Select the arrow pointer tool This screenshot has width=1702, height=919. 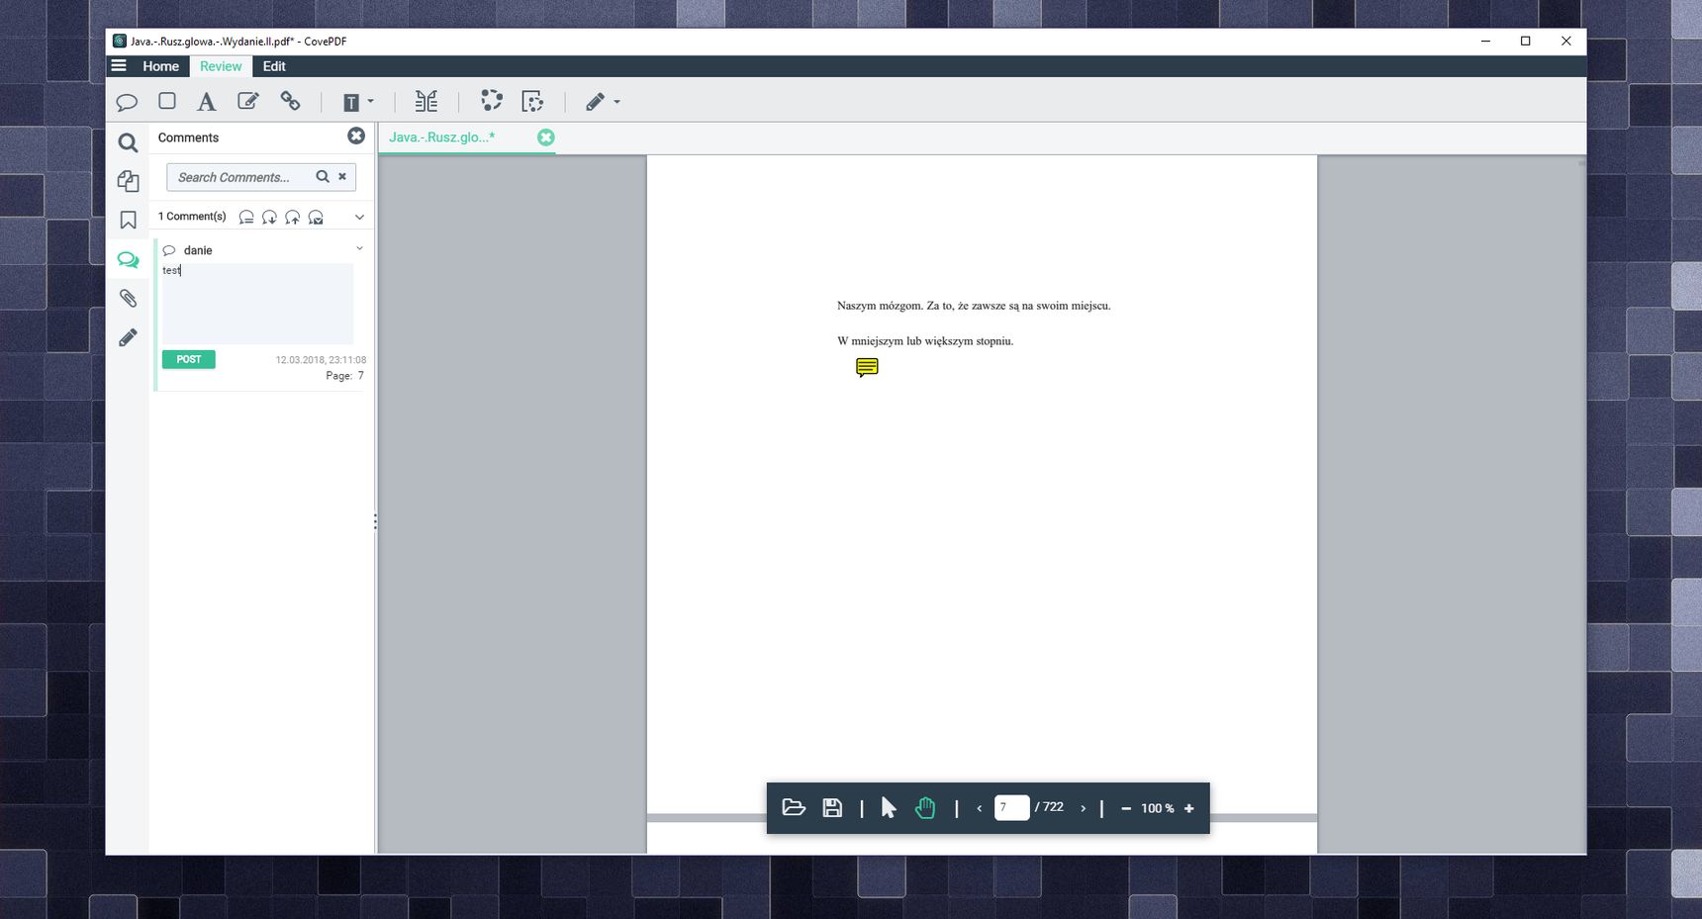pos(888,808)
